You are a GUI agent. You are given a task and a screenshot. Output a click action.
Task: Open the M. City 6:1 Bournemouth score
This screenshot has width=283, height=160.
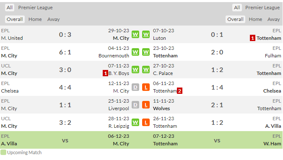[65, 52]
